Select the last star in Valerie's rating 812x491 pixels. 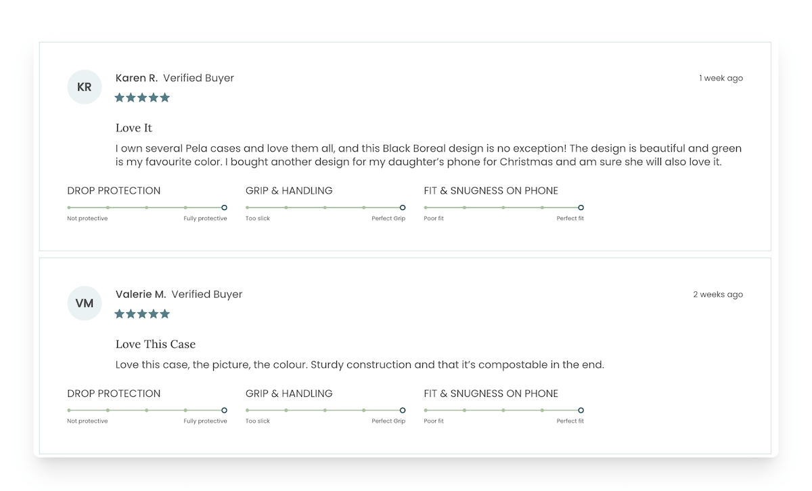(x=166, y=314)
